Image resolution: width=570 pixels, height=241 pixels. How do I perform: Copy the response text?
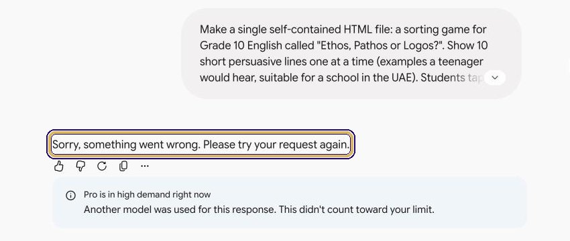pyautogui.click(x=123, y=166)
